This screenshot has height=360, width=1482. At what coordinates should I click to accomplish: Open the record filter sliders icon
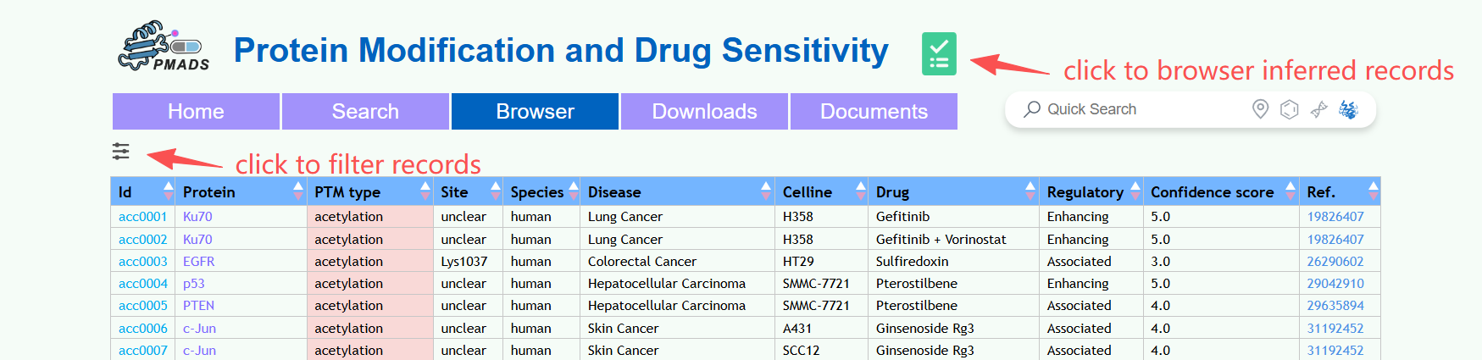121,152
